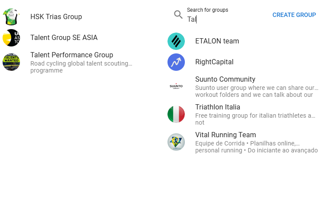Select the RightCapital group name
The width and height of the screenshot is (335, 218).
click(214, 62)
